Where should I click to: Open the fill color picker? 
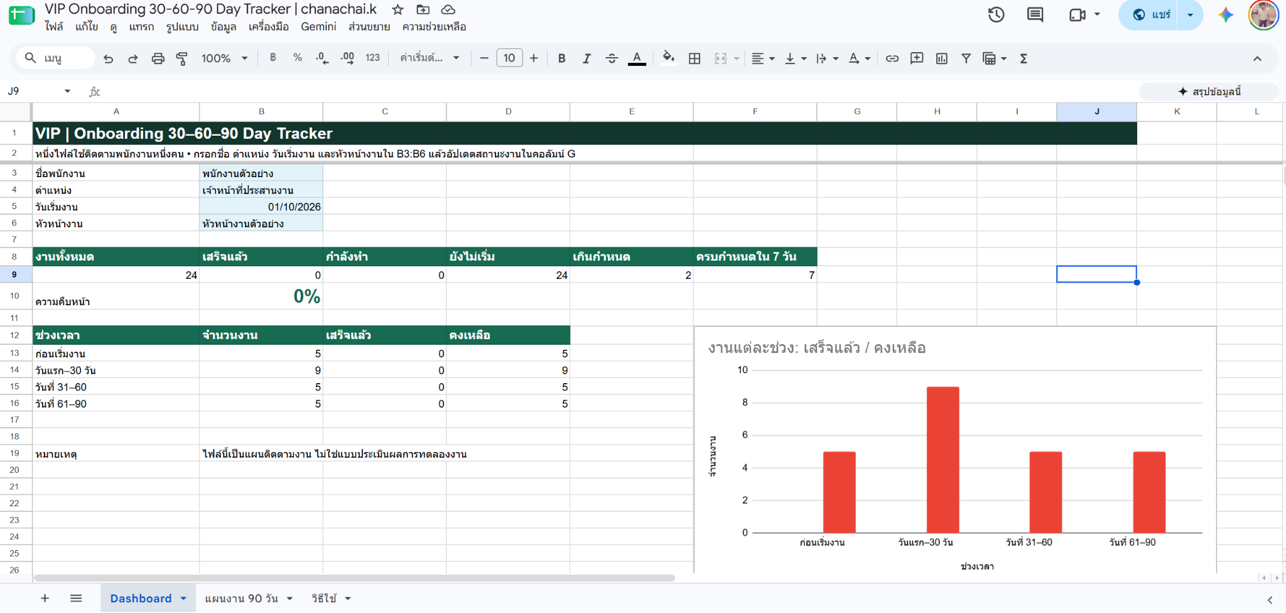[x=669, y=58]
